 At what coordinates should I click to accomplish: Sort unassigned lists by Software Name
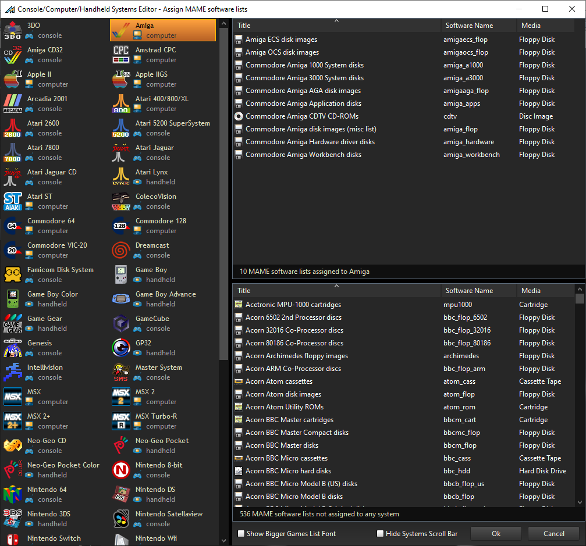tap(478, 291)
